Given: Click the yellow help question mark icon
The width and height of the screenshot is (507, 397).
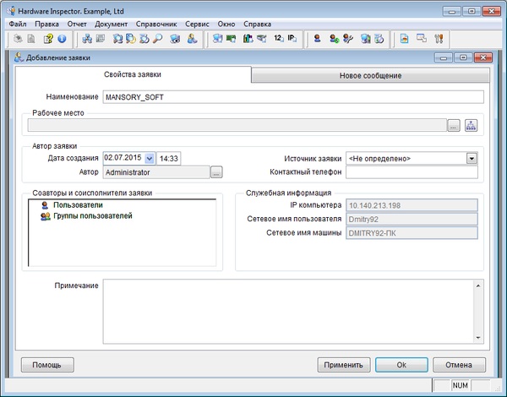Looking at the screenshot, I should [49, 39].
